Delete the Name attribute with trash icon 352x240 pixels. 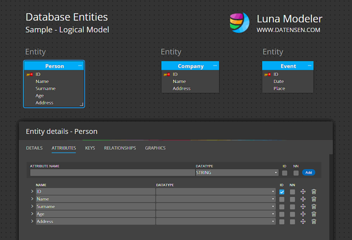pyautogui.click(x=314, y=199)
